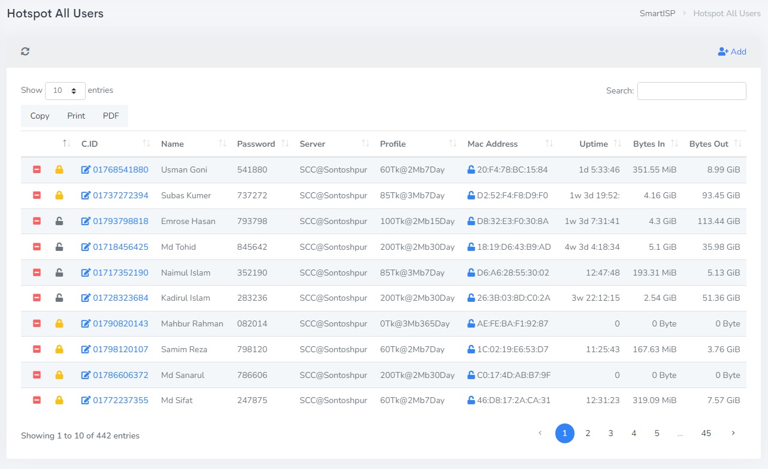Sort the table by Name column
768x469 pixels.
click(172, 144)
